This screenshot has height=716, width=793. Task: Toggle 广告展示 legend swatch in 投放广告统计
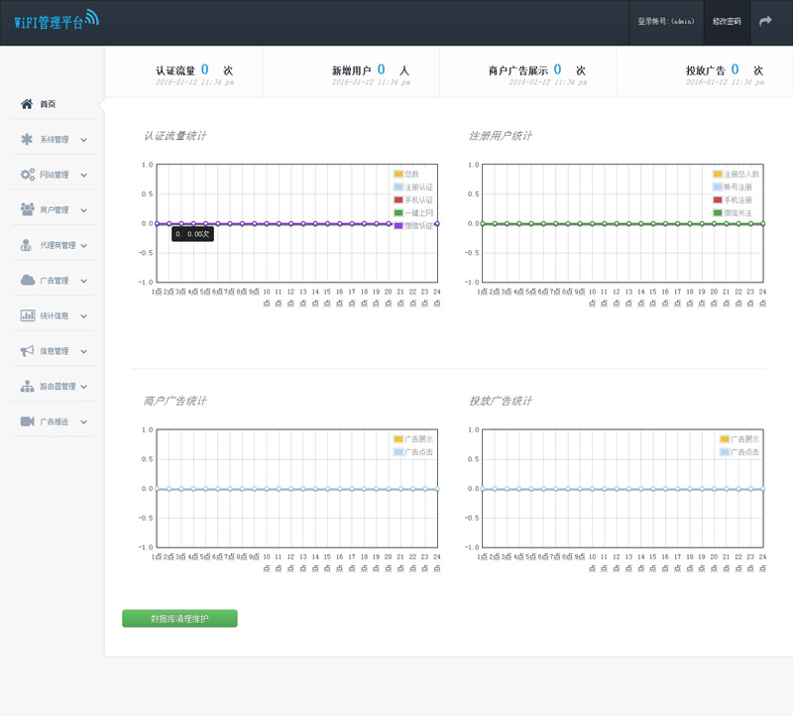pos(725,439)
